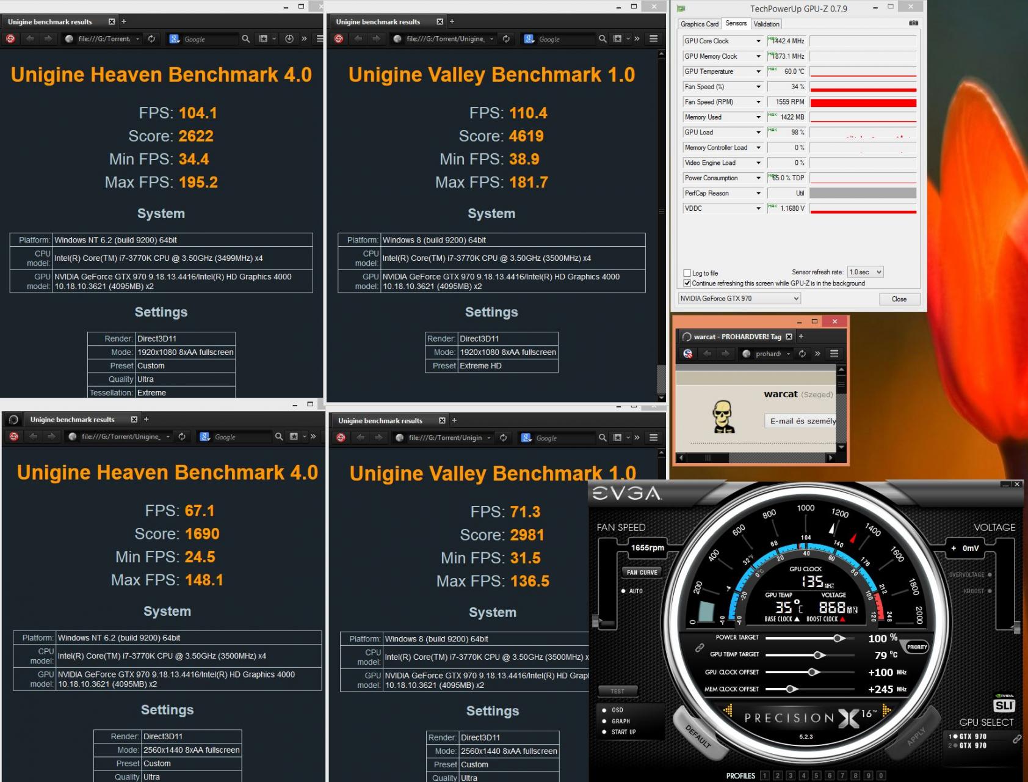Click the GPU-Z screenshot camera icon
Screen dimensions: 1028x782
pos(913,23)
